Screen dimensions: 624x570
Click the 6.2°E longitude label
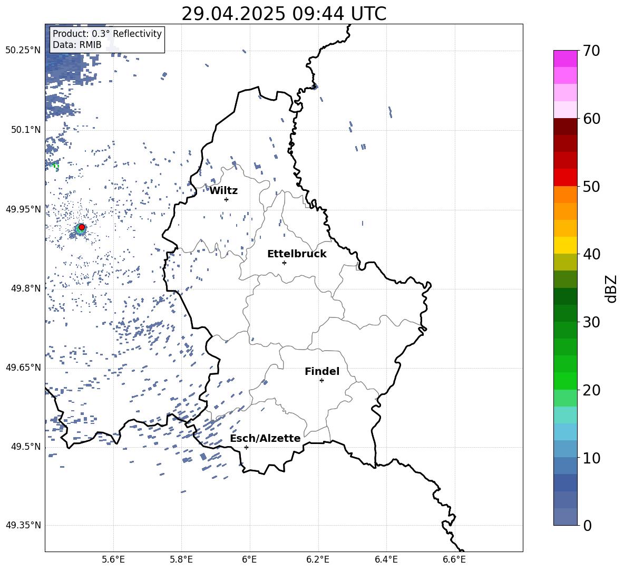pyautogui.click(x=318, y=559)
